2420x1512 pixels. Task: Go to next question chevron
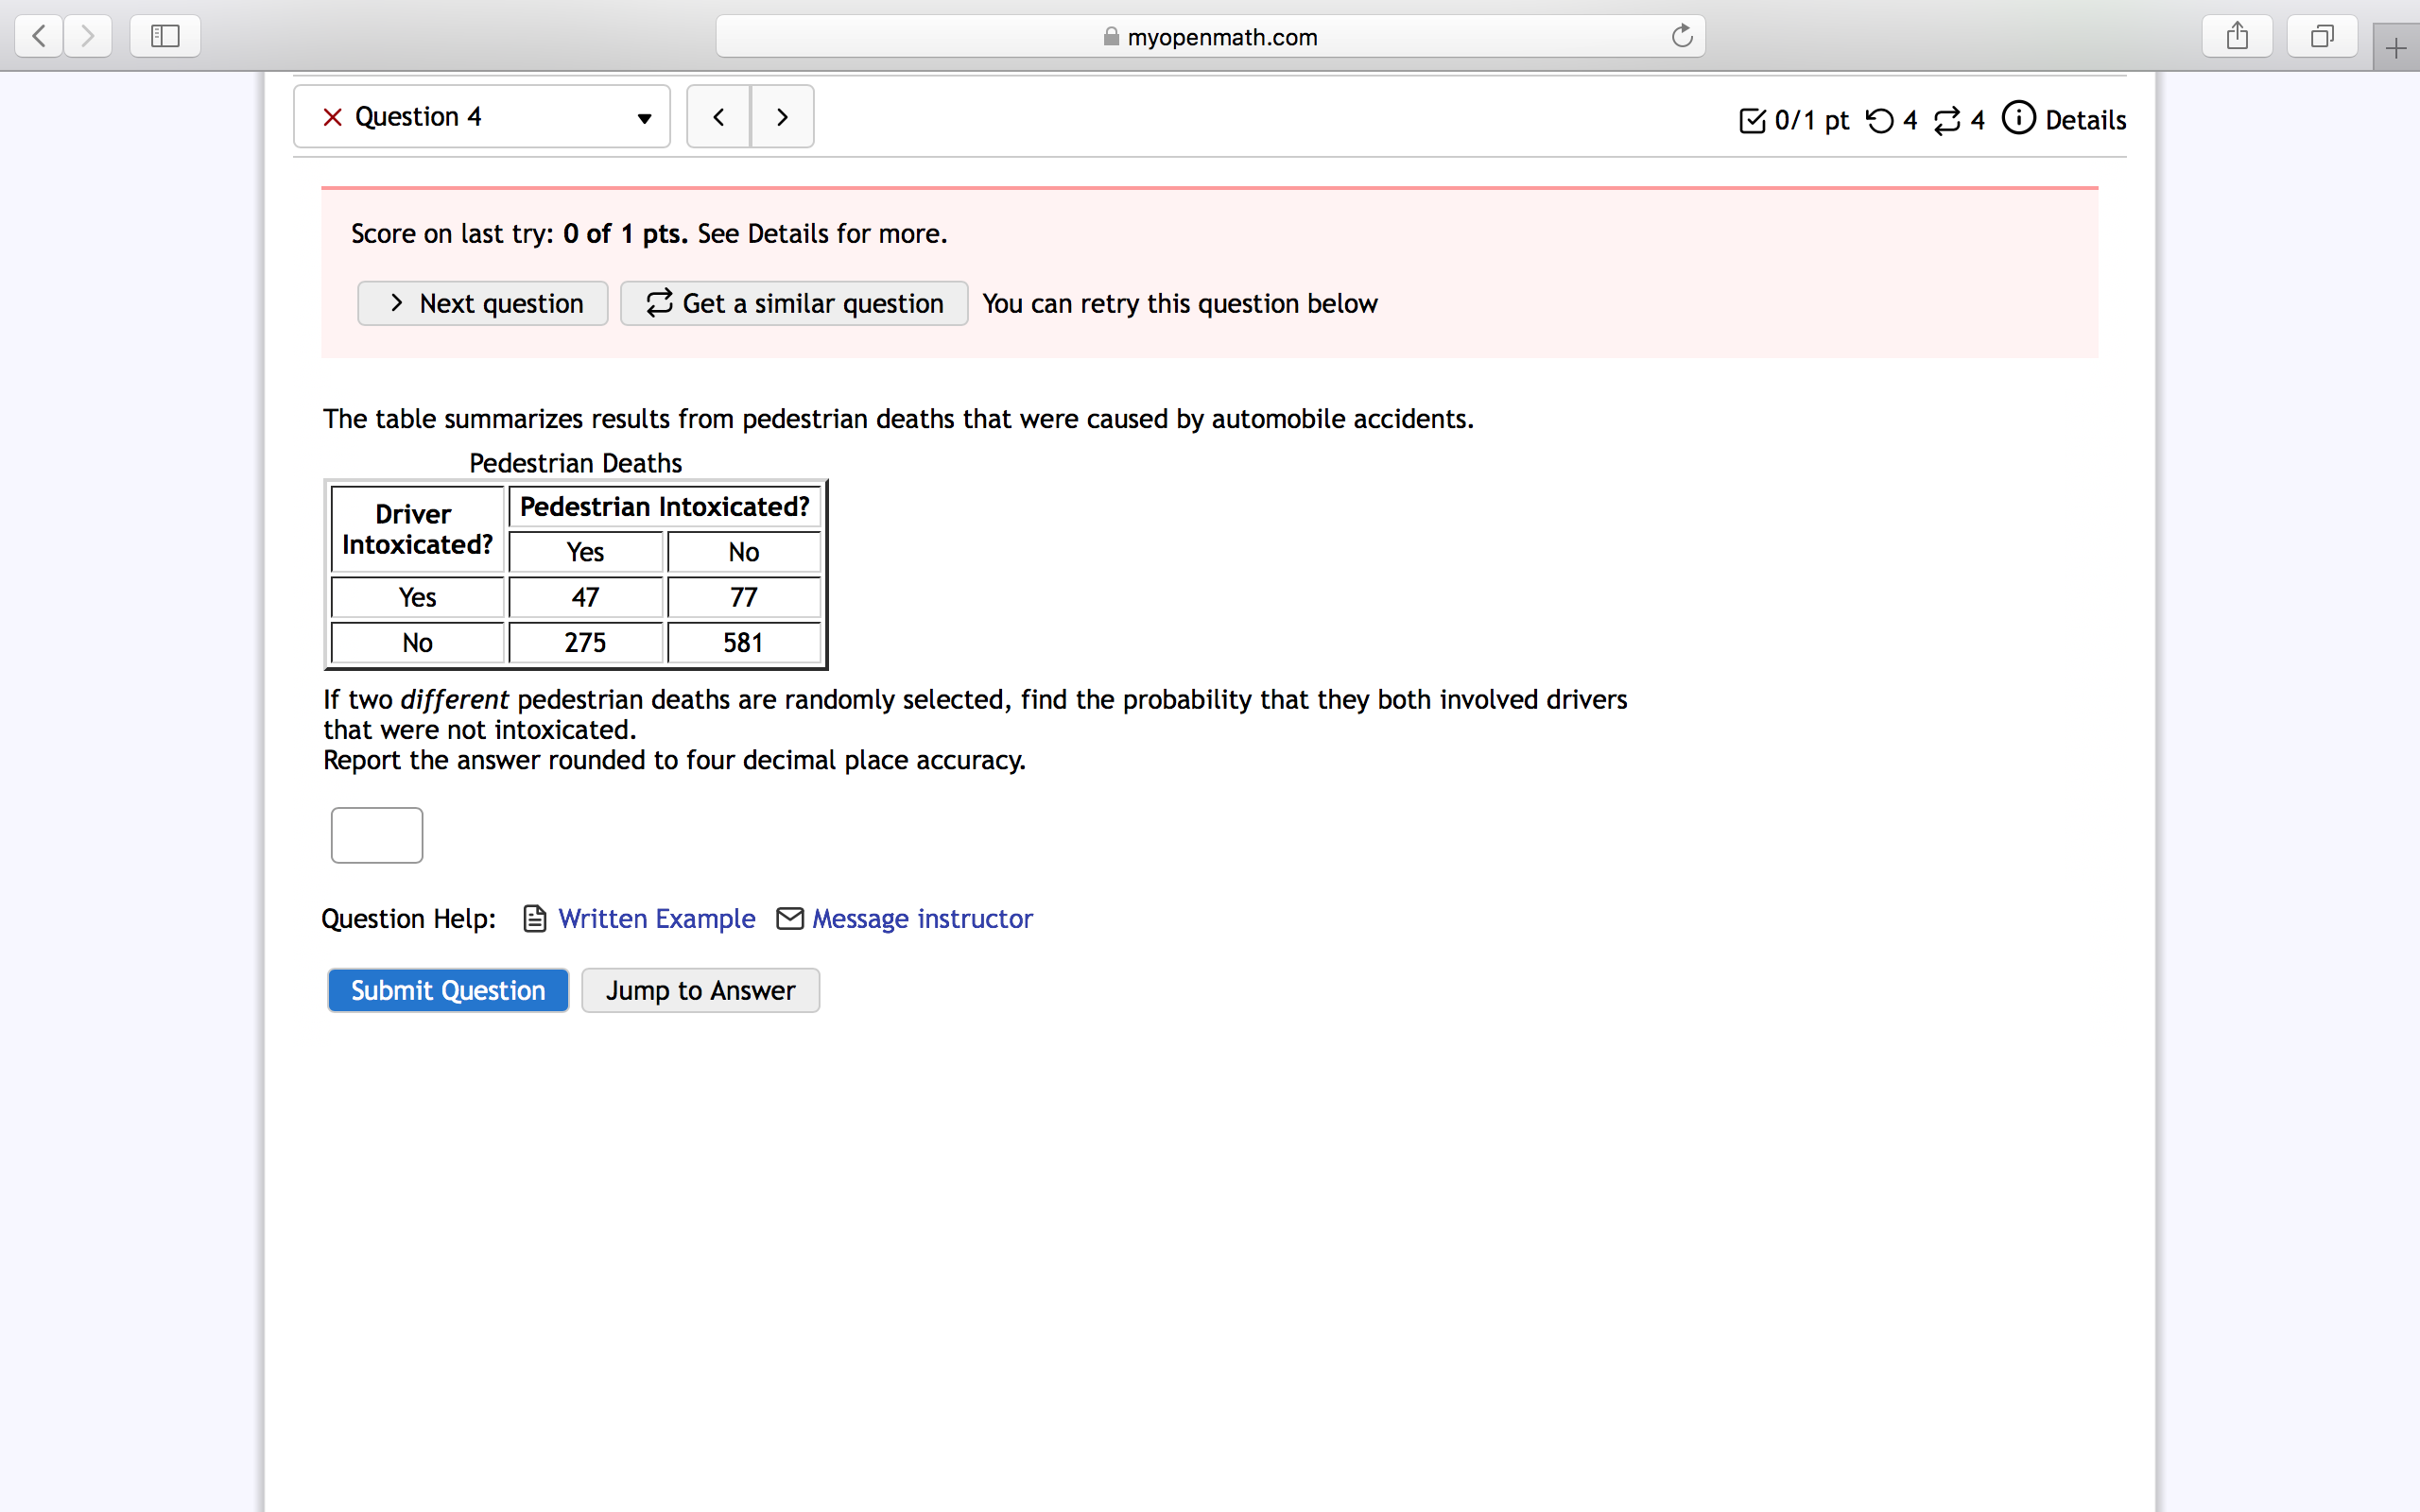782,117
